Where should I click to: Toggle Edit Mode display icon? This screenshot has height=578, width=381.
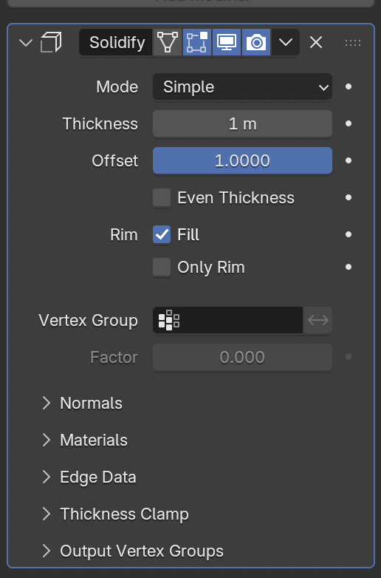pyautogui.click(x=197, y=42)
